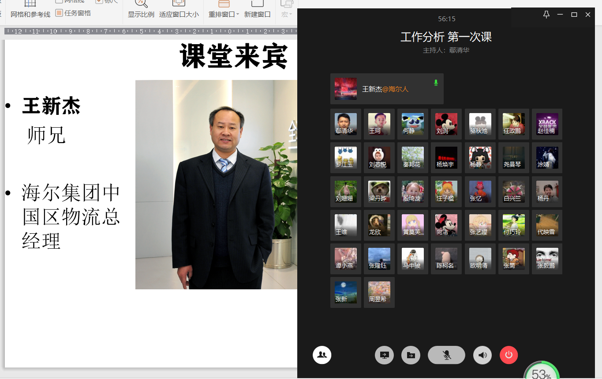Viewport: 602px width, 379px height.
Task: Click the @海尔人 mention link
Action: 396,89
